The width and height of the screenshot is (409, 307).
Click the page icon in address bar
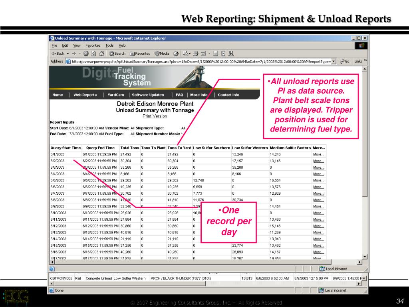pos(68,62)
